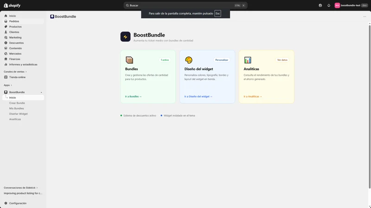Viewport: 371px width, 208px height.
Task: Click the Descuentos discount icon
Action: (6, 43)
